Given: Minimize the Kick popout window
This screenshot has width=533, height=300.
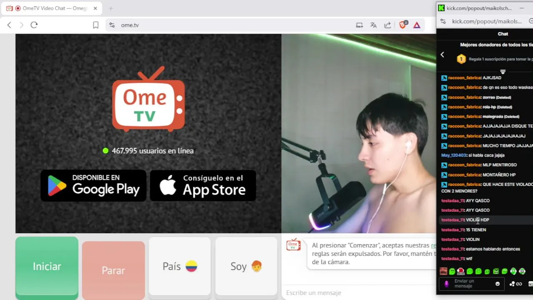Looking at the screenshot, I should (x=522, y=8).
